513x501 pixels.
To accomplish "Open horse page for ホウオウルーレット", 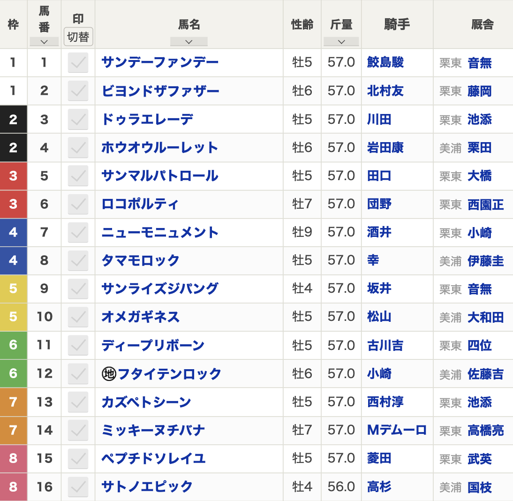I will click(x=159, y=147).
